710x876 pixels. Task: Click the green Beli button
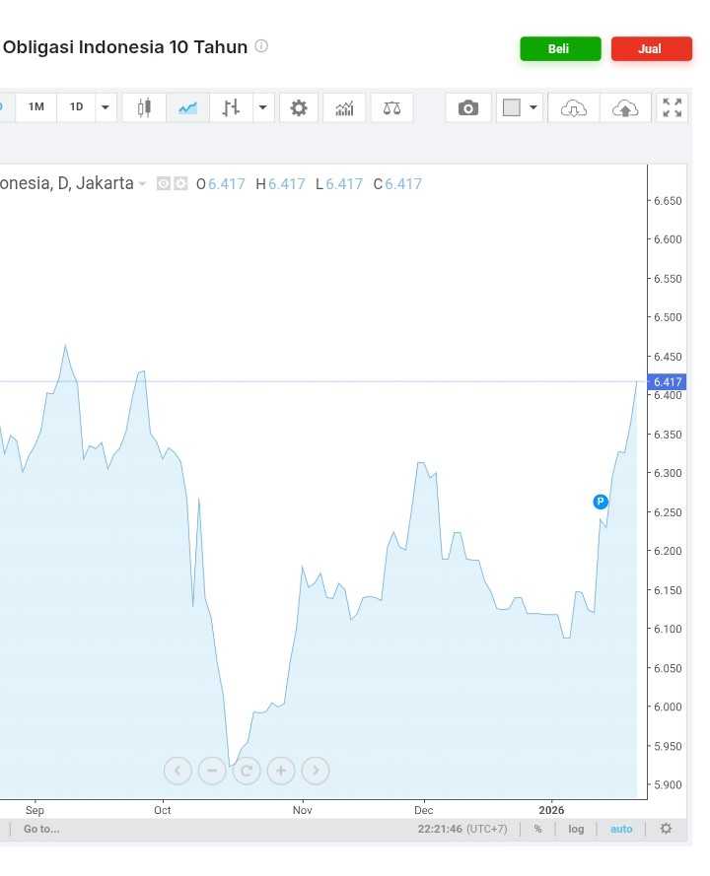(560, 48)
